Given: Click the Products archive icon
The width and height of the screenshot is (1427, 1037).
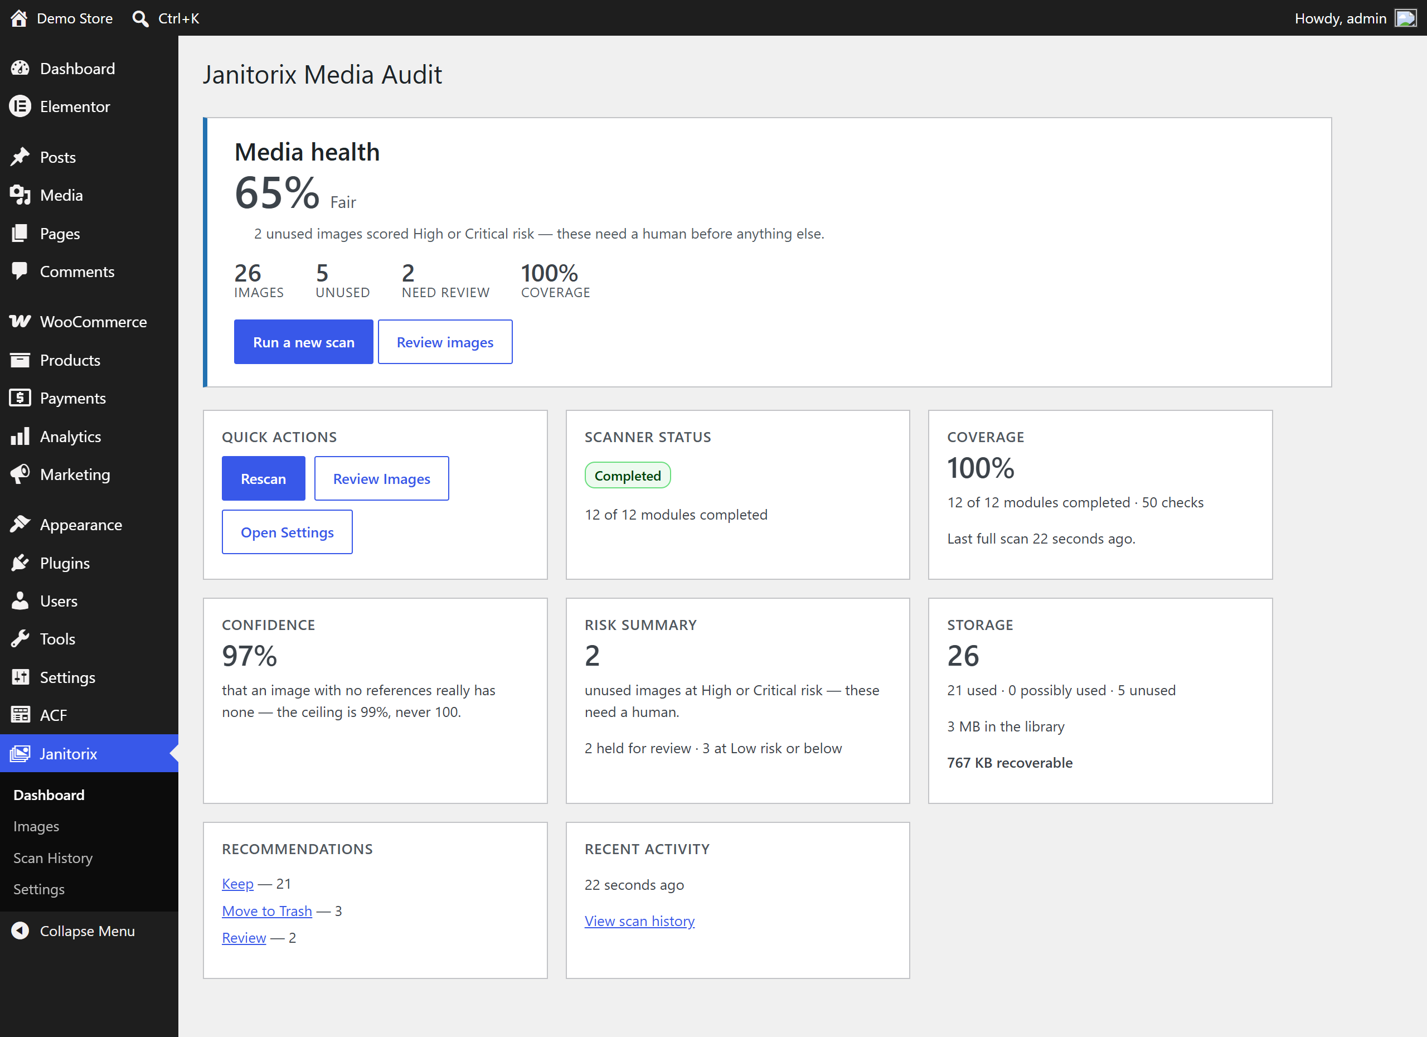Looking at the screenshot, I should 20,360.
